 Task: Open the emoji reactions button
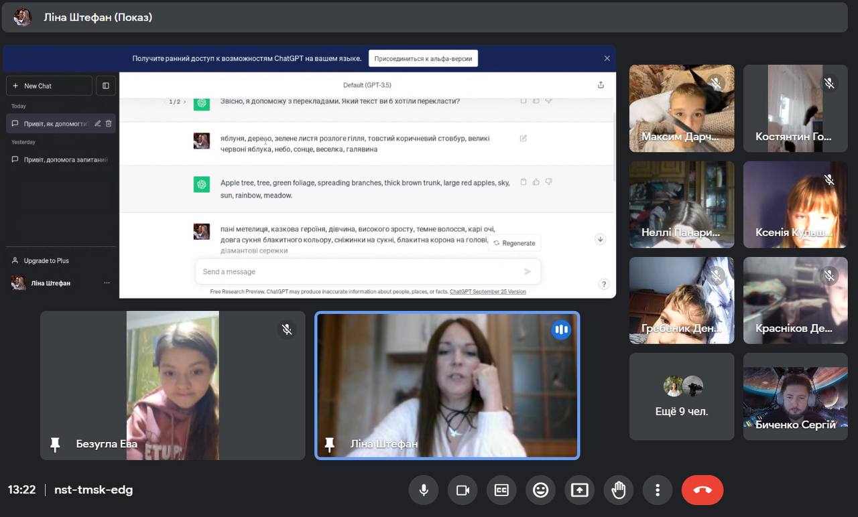pyautogui.click(x=540, y=490)
